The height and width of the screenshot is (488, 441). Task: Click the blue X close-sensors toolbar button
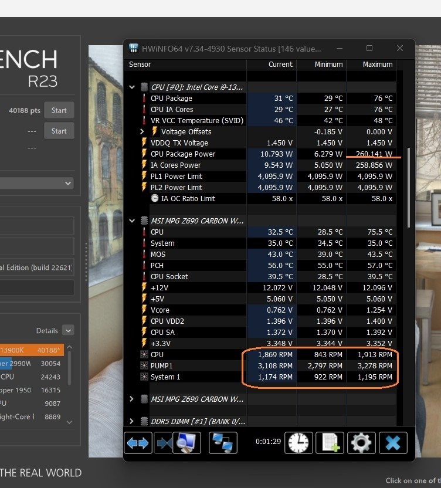pos(393,443)
